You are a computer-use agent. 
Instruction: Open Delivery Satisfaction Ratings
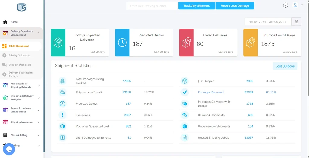(21, 74)
